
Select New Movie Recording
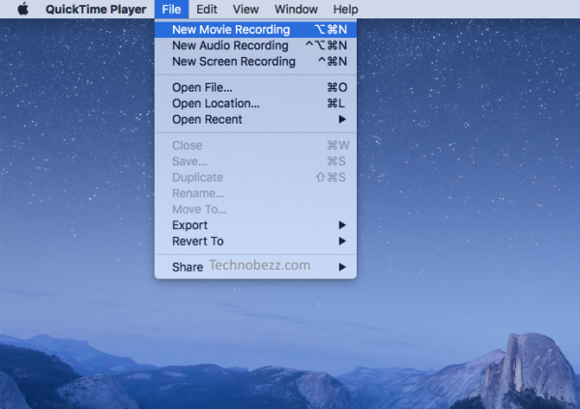(231, 29)
